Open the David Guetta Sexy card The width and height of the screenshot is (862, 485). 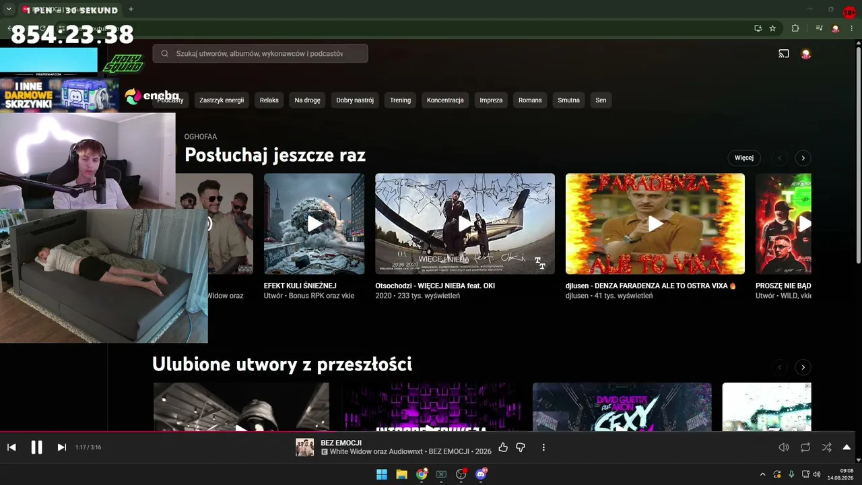click(x=622, y=407)
